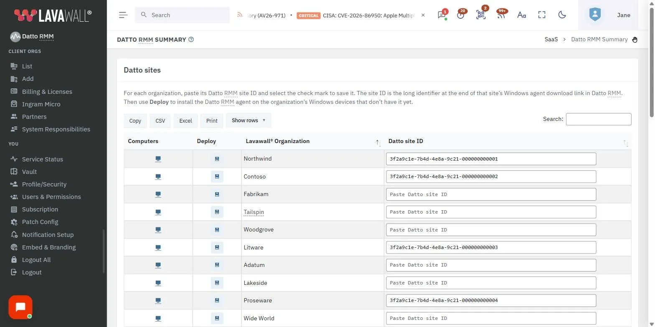The width and height of the screenshot is (655, 327).
Task: Click the Lavawall logo
Action: [x=53, y=15]
